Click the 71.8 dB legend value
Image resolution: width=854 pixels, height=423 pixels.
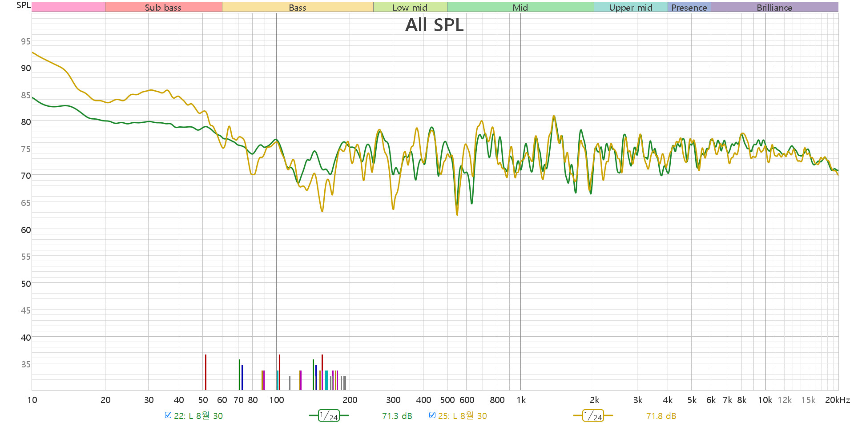tap(661, 416)
